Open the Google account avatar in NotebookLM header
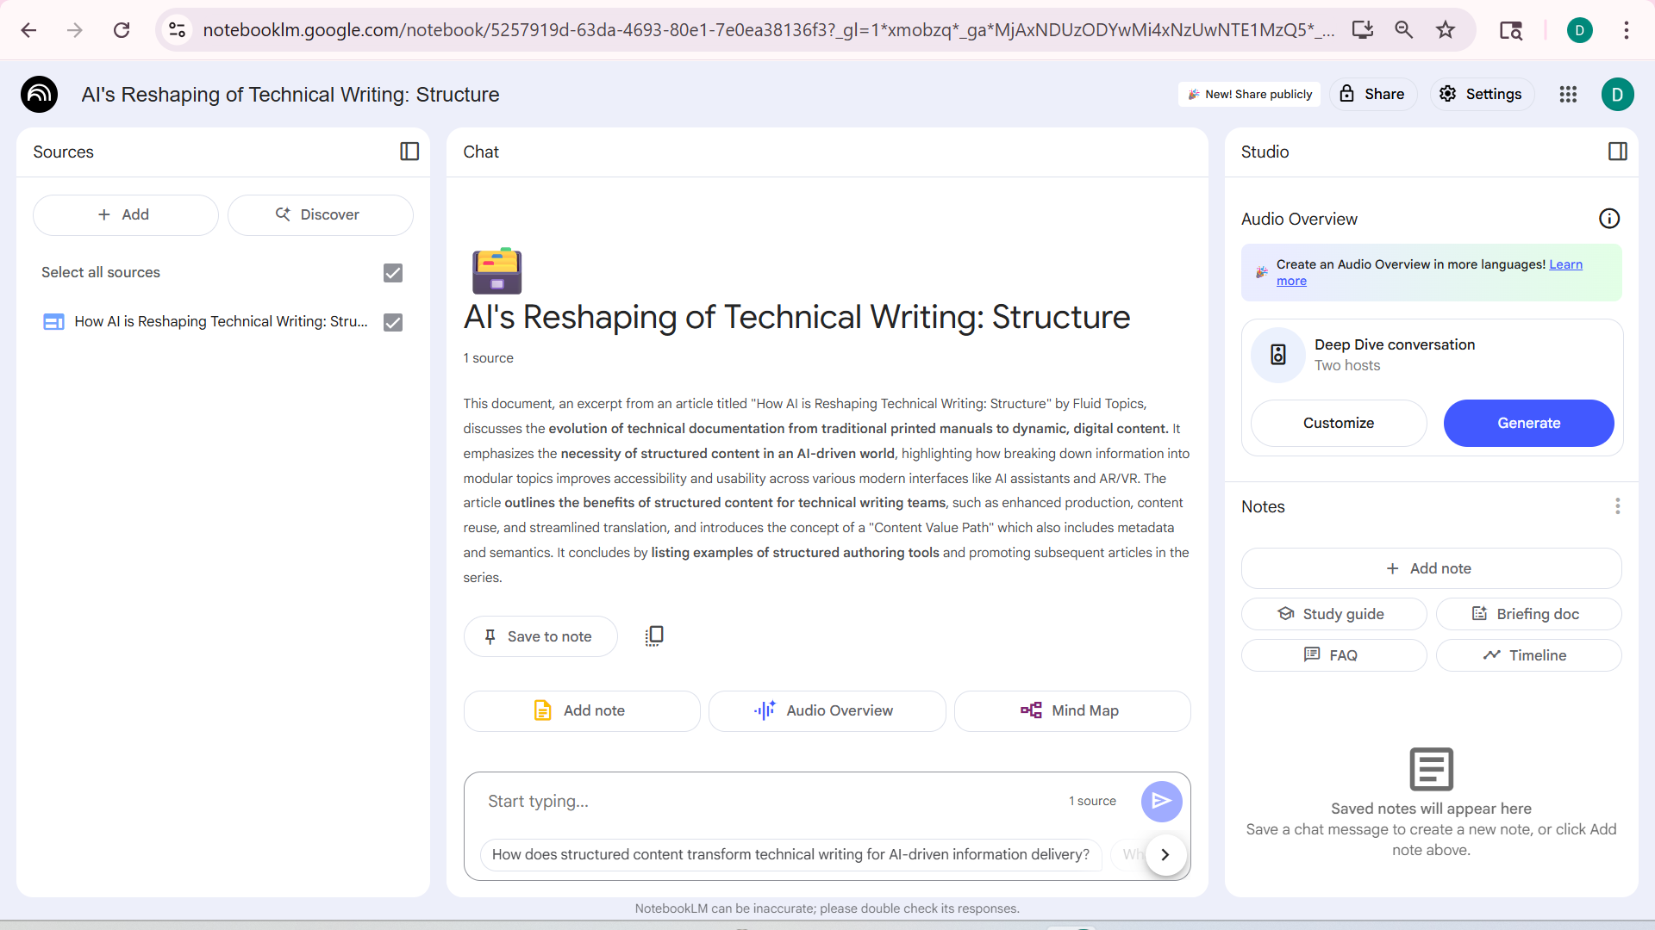The image size is (1655, 930). click(1617, 94)
